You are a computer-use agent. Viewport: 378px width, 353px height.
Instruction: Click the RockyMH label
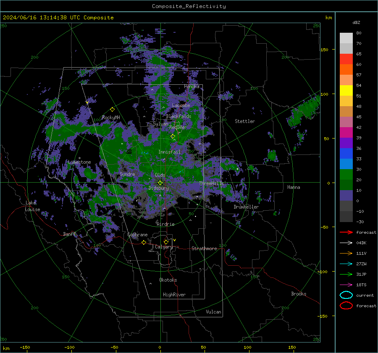click(x=111, y=118)
